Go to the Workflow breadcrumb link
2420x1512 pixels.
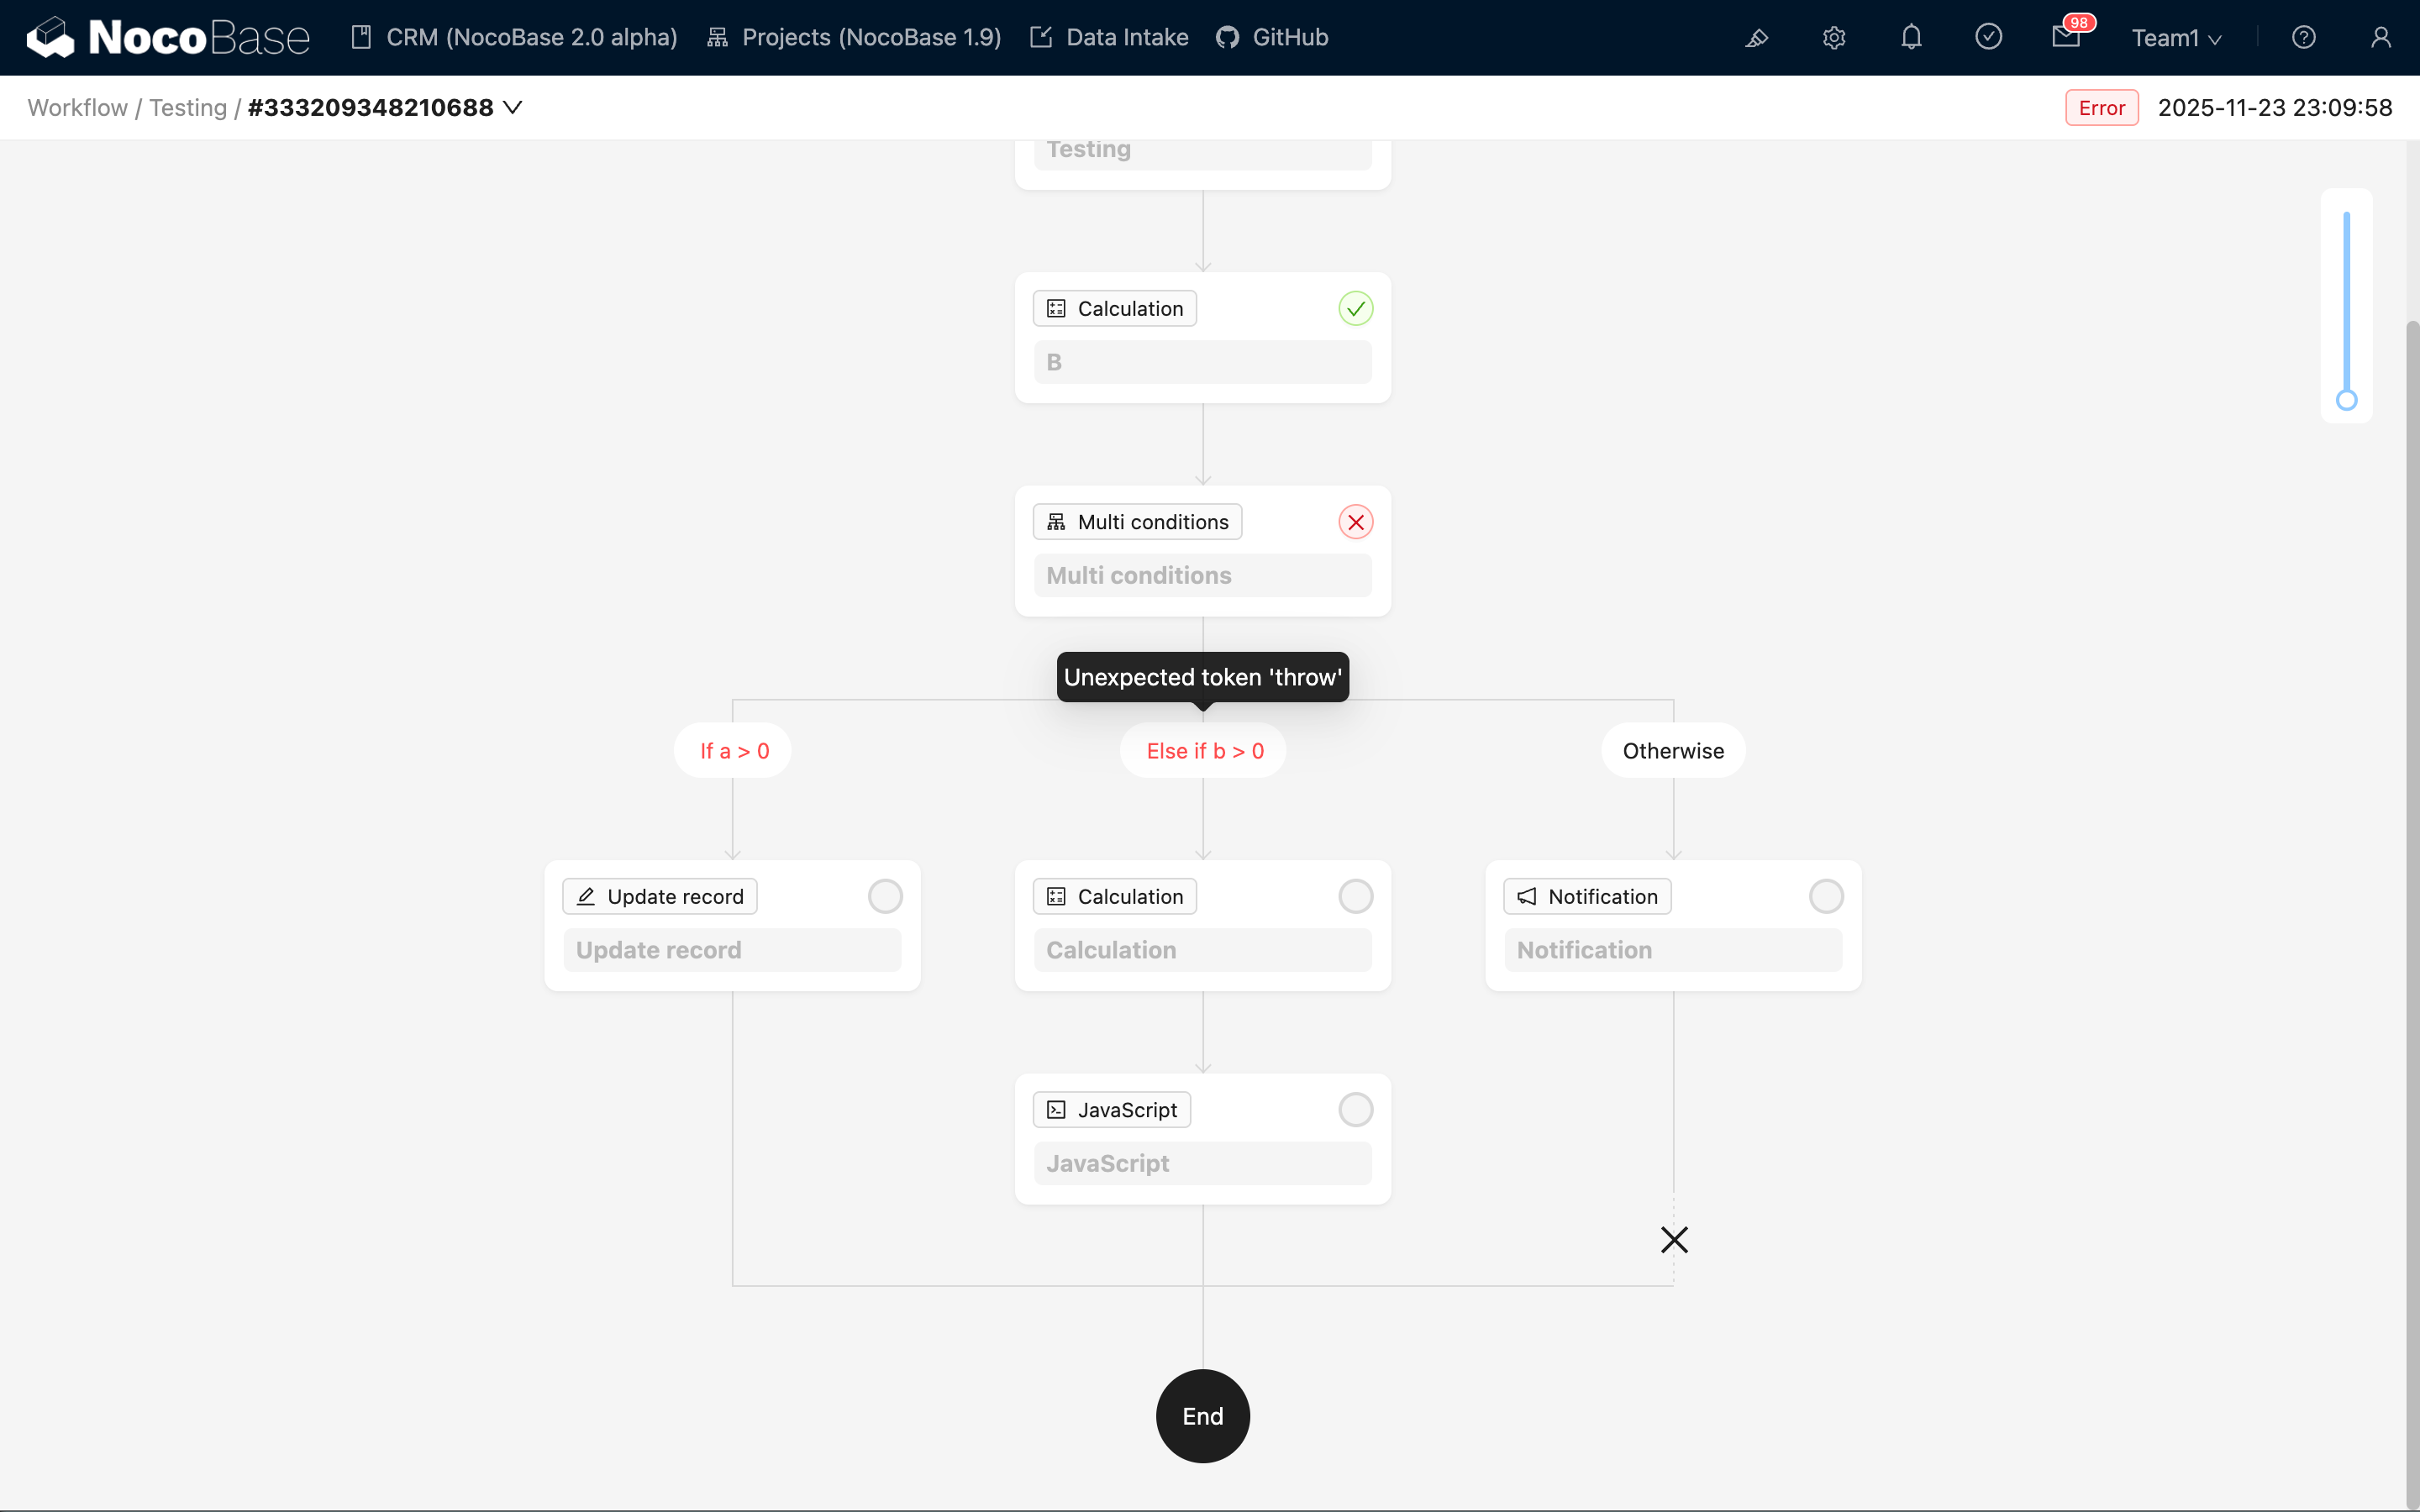coord(77,107)
